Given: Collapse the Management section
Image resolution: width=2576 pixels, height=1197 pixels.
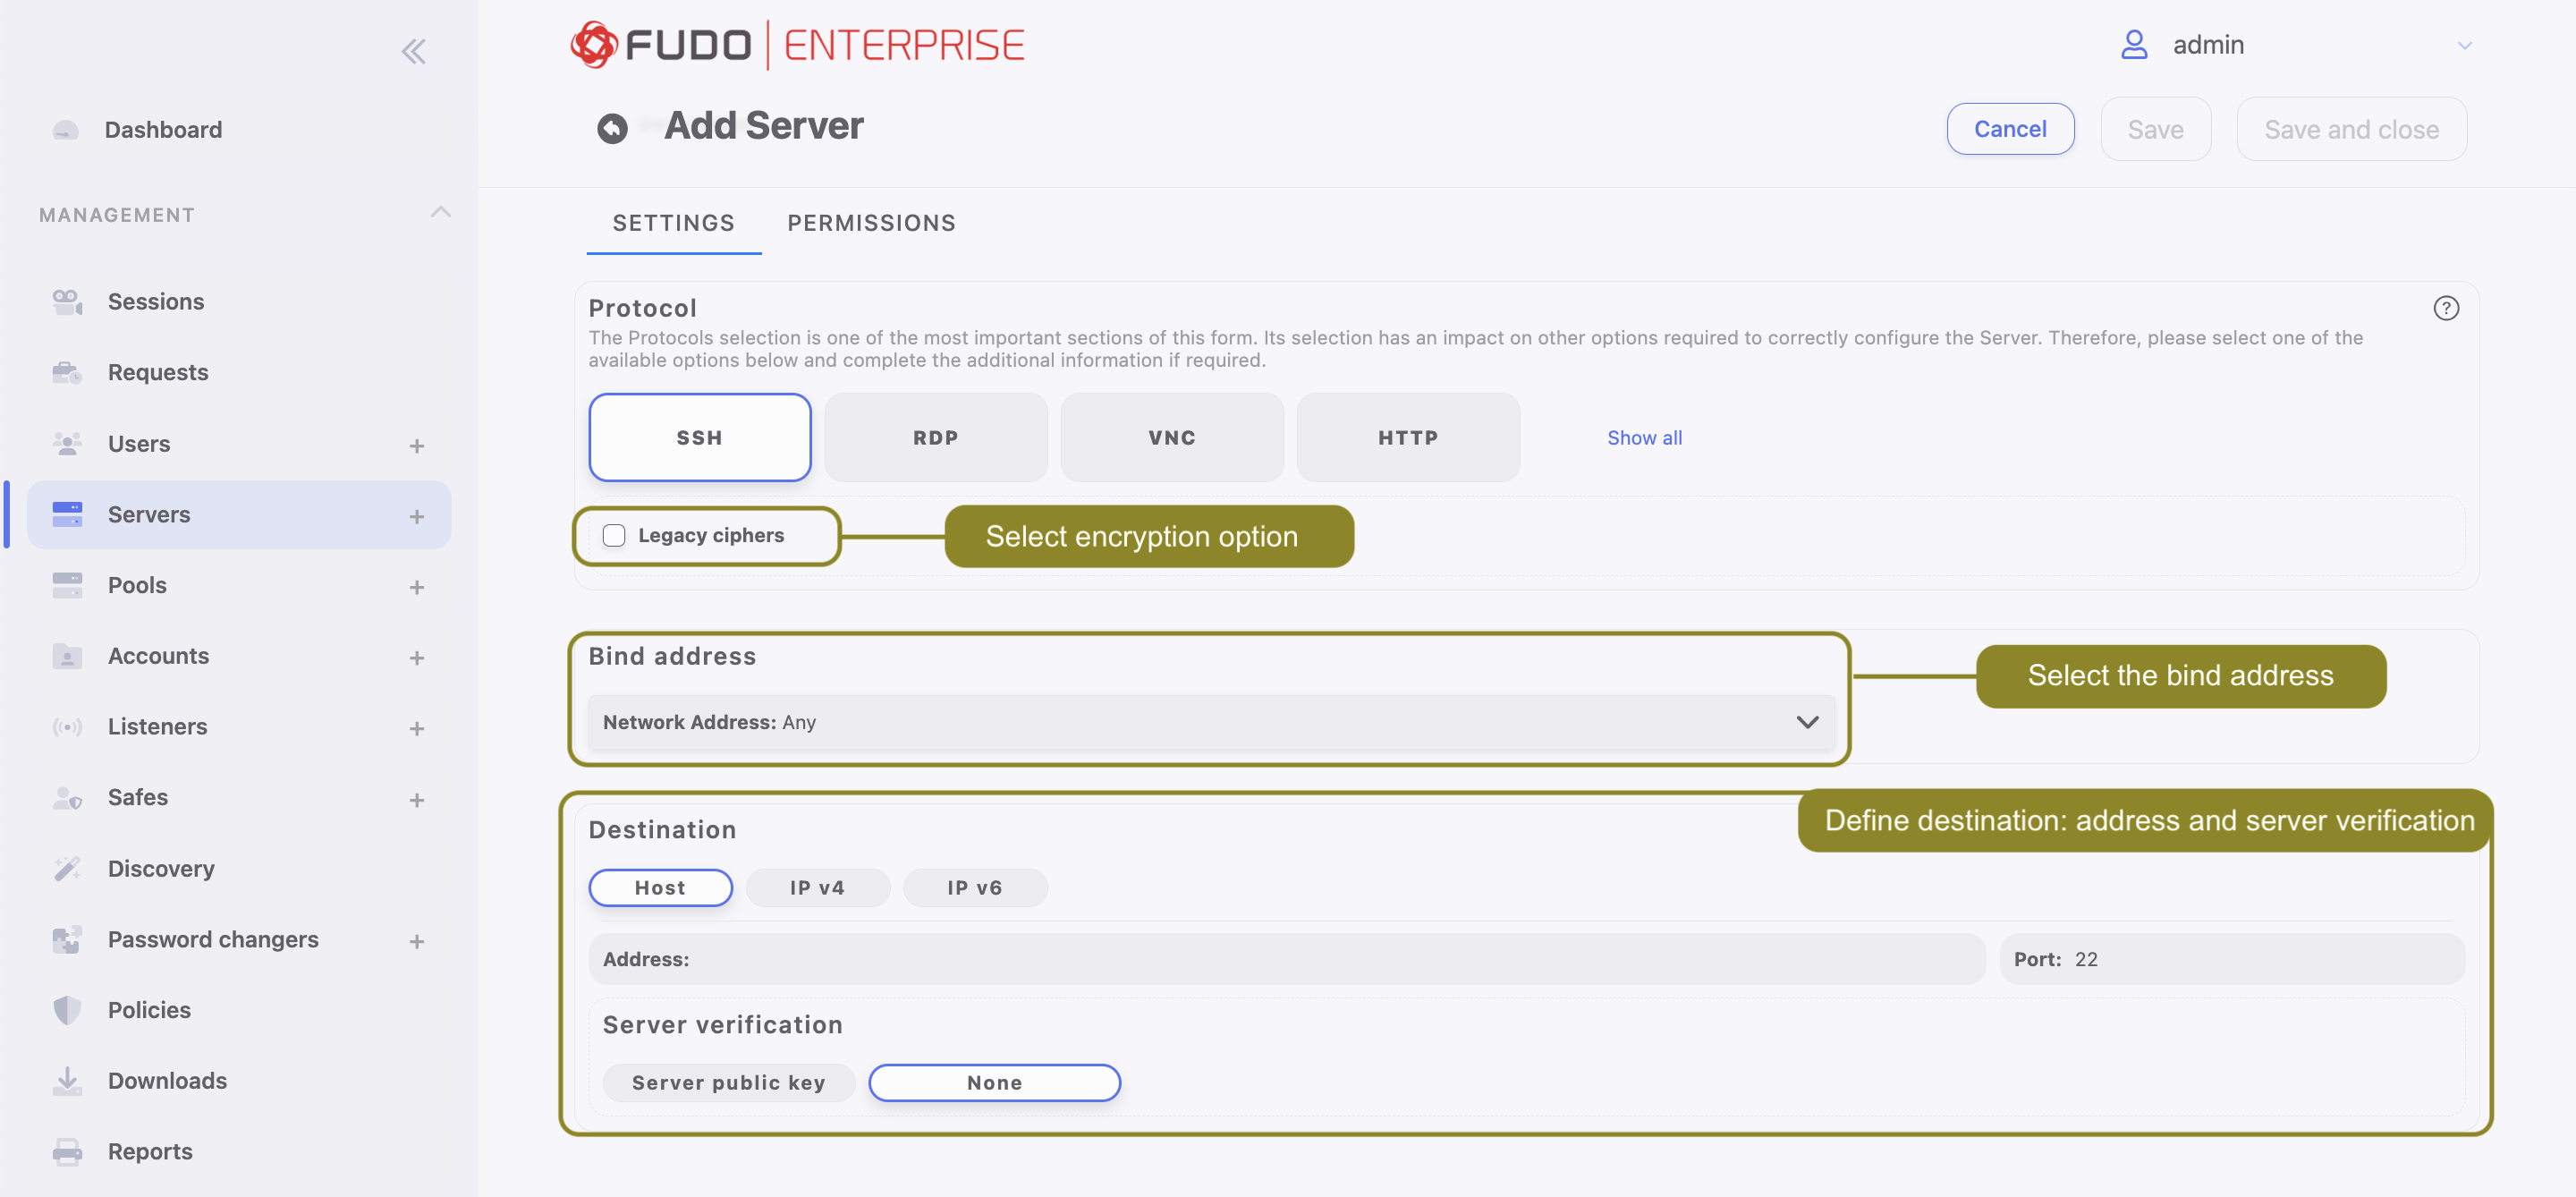Looking at the screenshot, I should click(441, 213).
